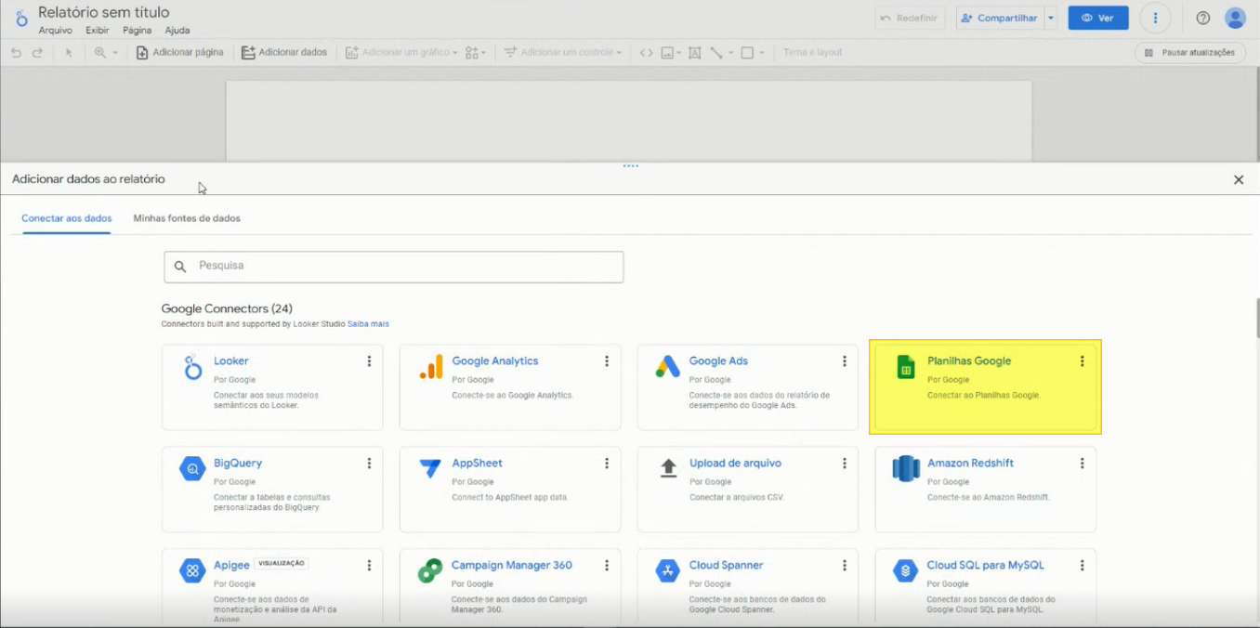Click the connectors list vertical scrollbar
The width and height of the screenshot is (1260, 628).
1256,318
